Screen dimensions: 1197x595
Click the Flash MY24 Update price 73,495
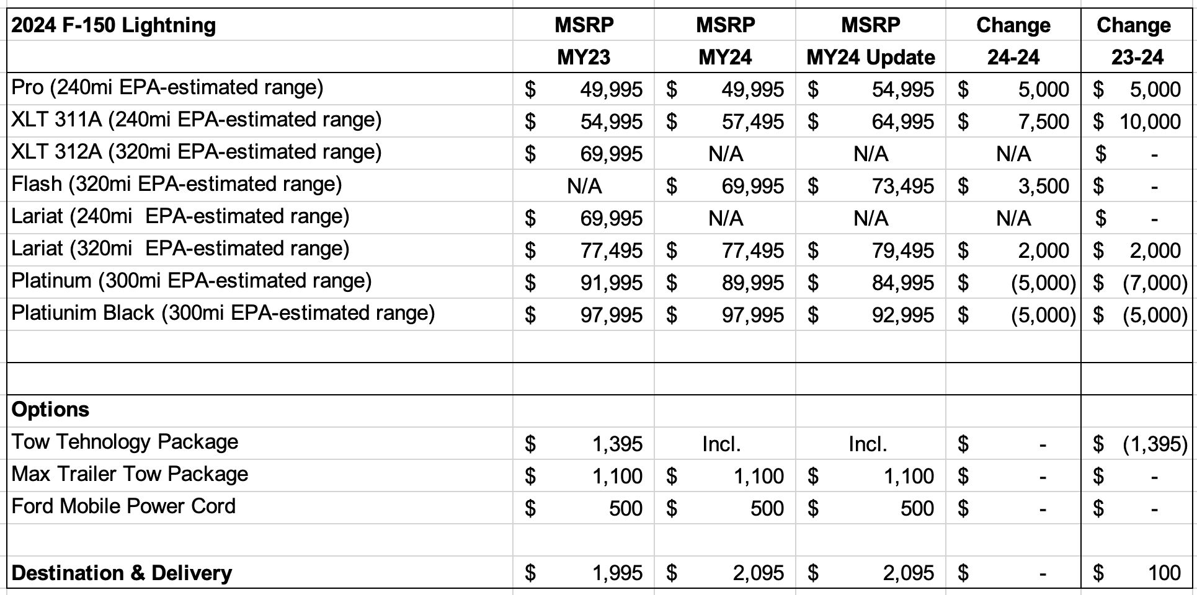click(902, 186)
